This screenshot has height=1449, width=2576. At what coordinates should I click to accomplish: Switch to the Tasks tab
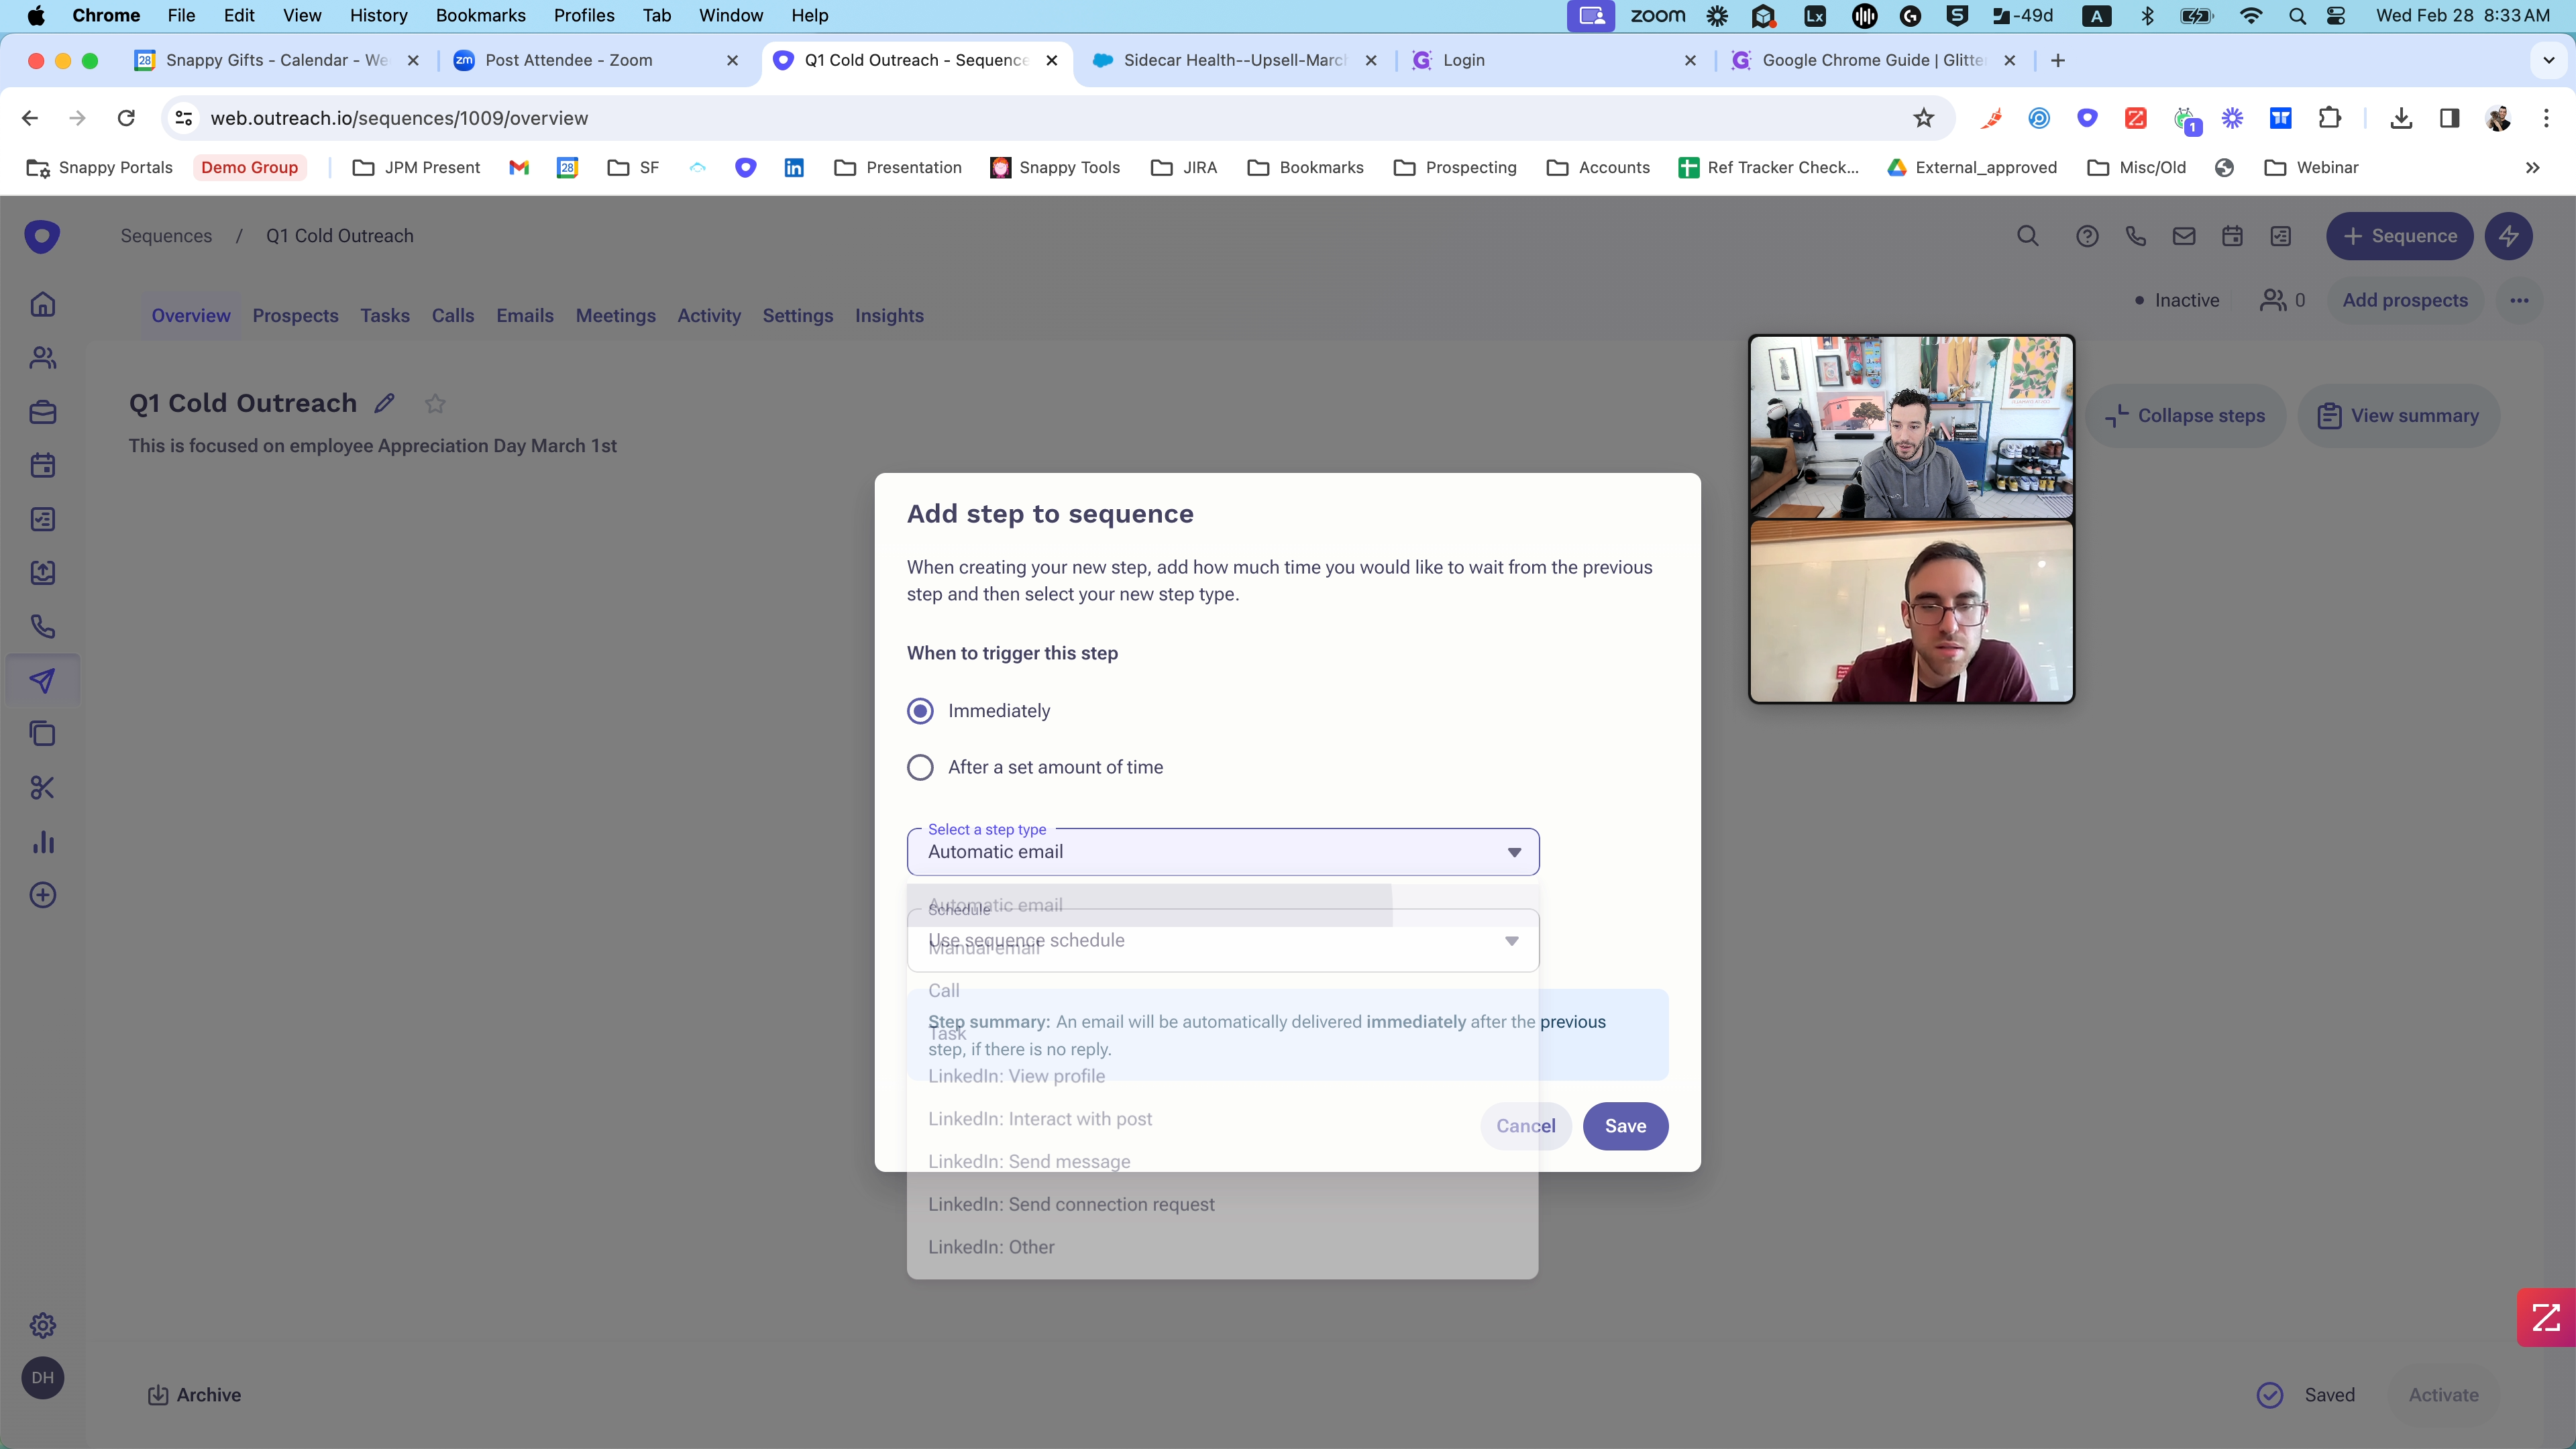(x=385, y=316)
